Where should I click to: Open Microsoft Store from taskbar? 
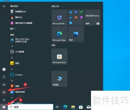pos(81,107)
